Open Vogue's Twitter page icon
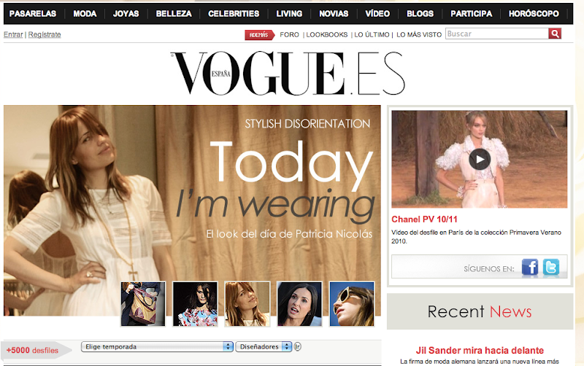 pos(551,267)
